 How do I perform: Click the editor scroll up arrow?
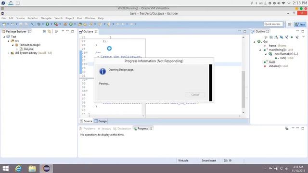(244, 37)
